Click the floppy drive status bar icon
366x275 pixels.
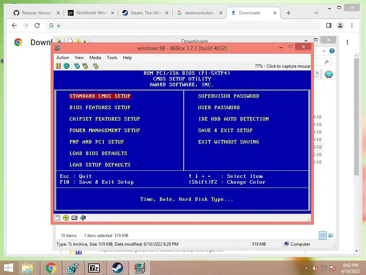point(57,218)
